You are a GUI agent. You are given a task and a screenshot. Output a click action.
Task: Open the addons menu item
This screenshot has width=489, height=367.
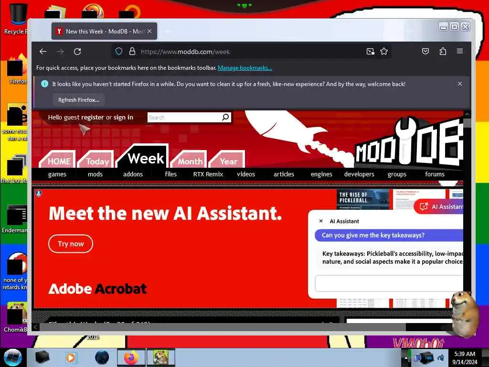coord(133,174)
